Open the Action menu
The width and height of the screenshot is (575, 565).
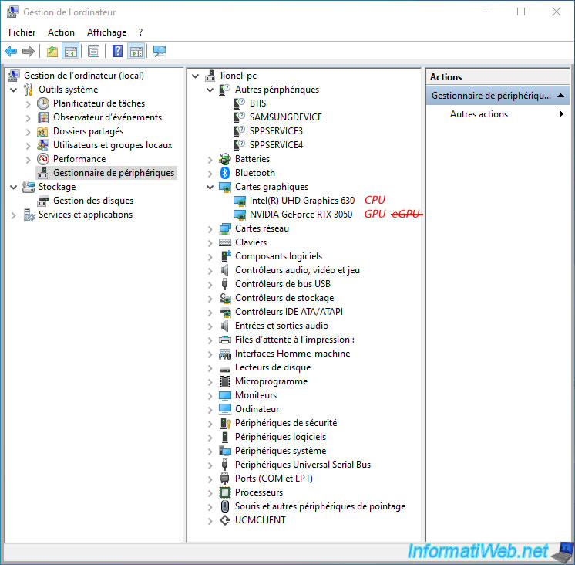(x=61, y=32)
